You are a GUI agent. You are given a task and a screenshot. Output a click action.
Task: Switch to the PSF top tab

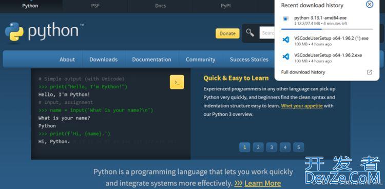click(95, 6)
